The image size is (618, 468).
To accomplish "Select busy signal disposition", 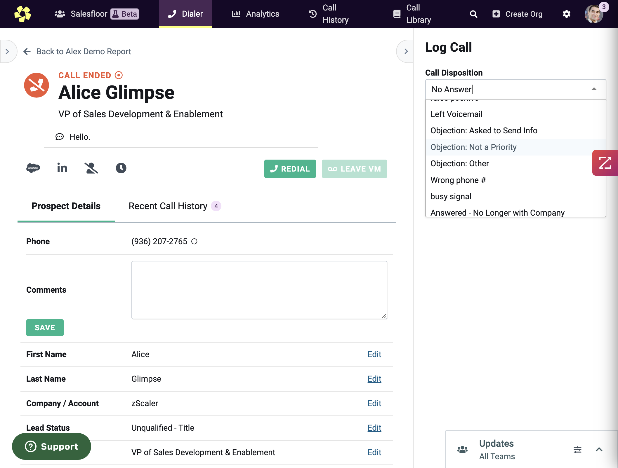I will (x=516, y=196).
